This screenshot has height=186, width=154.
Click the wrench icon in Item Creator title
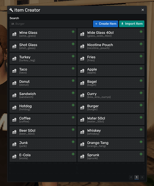(x=11, y=10)
